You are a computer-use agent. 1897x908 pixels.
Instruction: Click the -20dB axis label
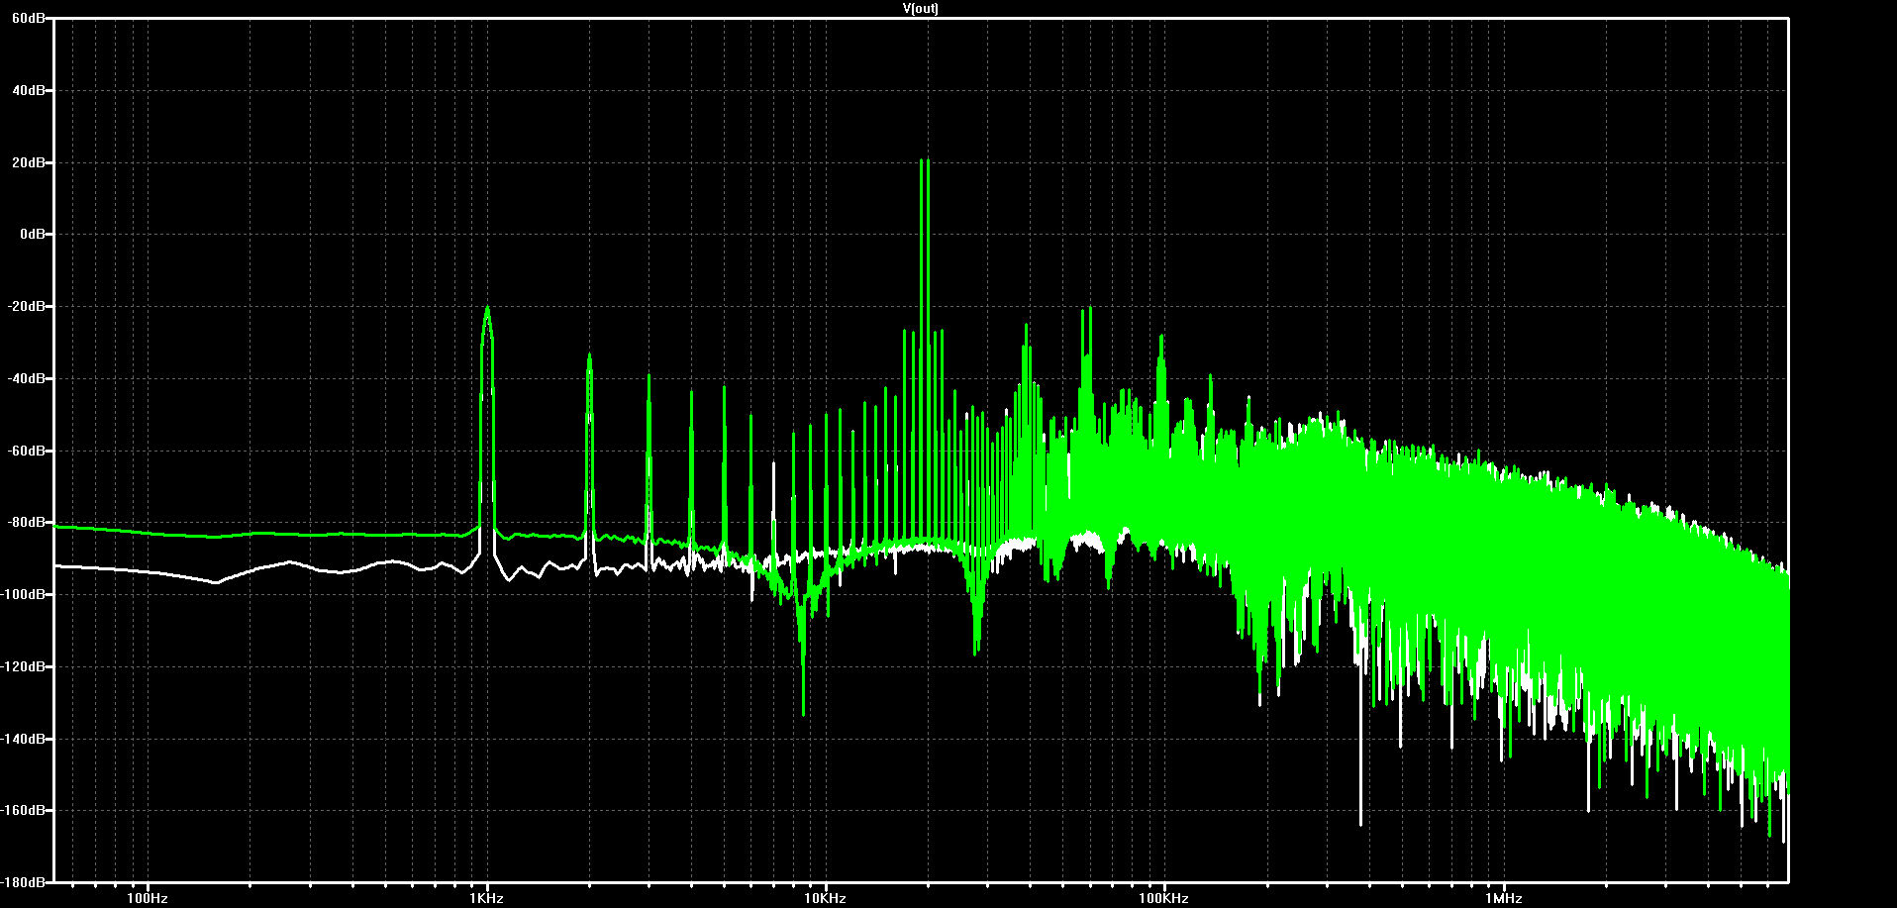pos(26,307)
